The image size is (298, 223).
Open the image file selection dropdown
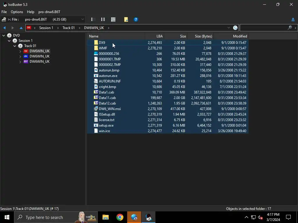tap(82, 19)
